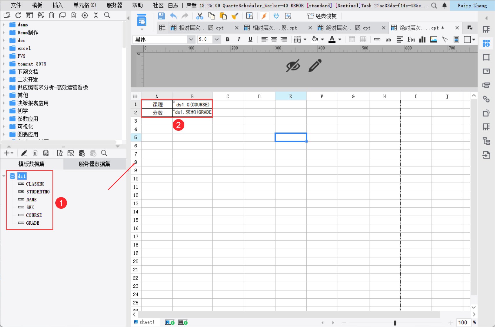This screenshot has height=327, width=495.
Task: Select the GRADE field in ds1
Action: pos(32,223)
